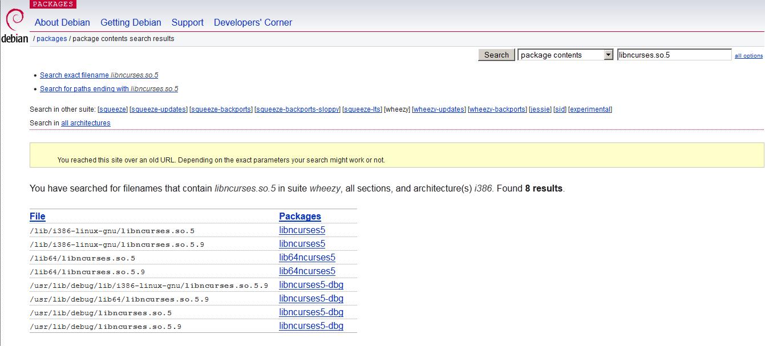Select path /usr/lib/debug/lib/i386-linux-gnu/libncurses.so.5.9

tap(149, 286)
